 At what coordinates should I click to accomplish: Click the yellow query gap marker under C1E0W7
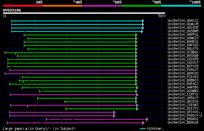(28, 106)
